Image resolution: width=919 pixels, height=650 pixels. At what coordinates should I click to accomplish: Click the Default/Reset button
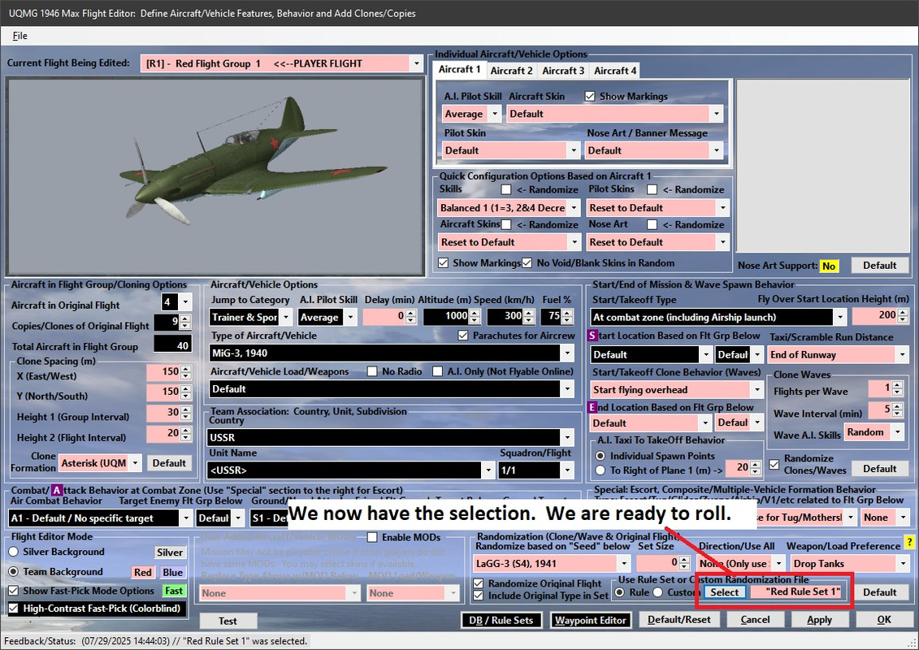point(678,619)
